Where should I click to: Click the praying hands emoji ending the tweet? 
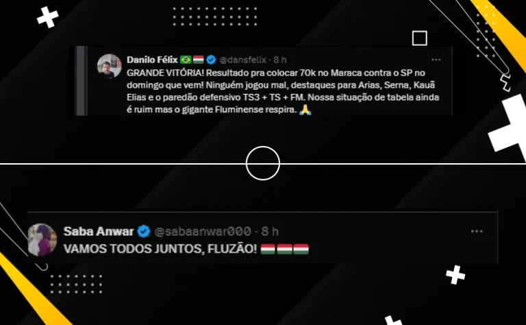pos(305,110)
